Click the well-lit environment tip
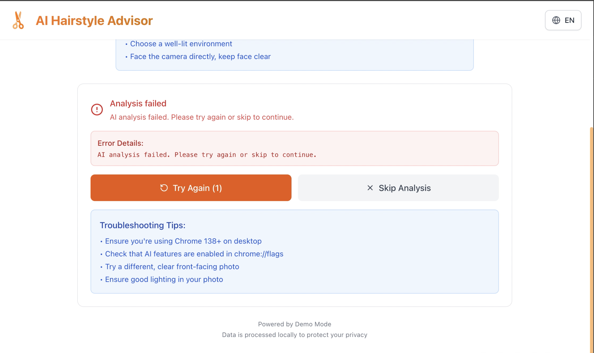Viewport: 594px width, 353px height. pyautogui.click(x=181, y=44)
